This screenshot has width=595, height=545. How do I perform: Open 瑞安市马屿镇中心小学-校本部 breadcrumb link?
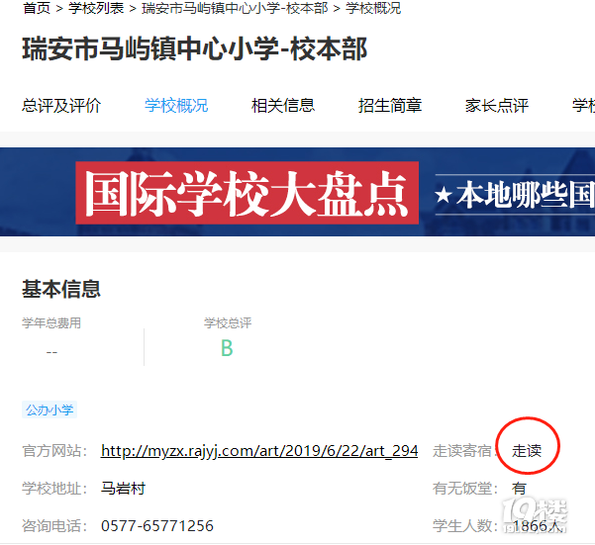click(x=235, y=8)
